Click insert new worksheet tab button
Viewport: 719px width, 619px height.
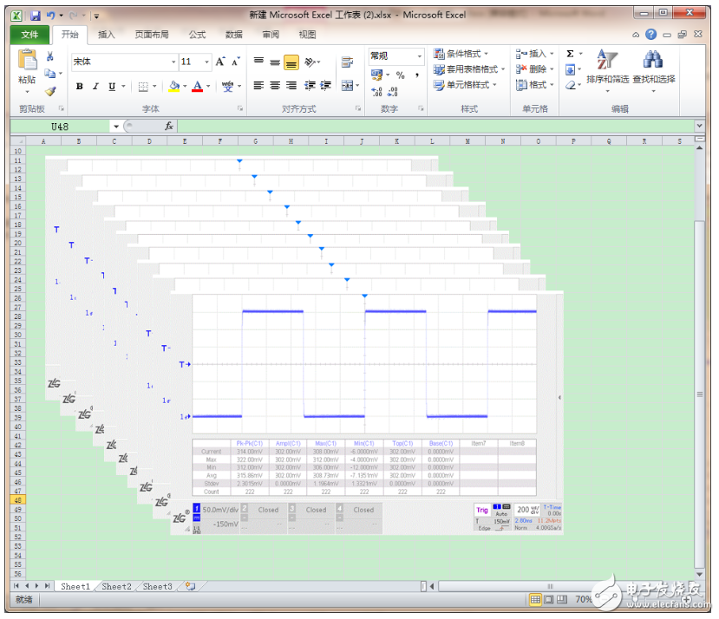tap(190, 586)
